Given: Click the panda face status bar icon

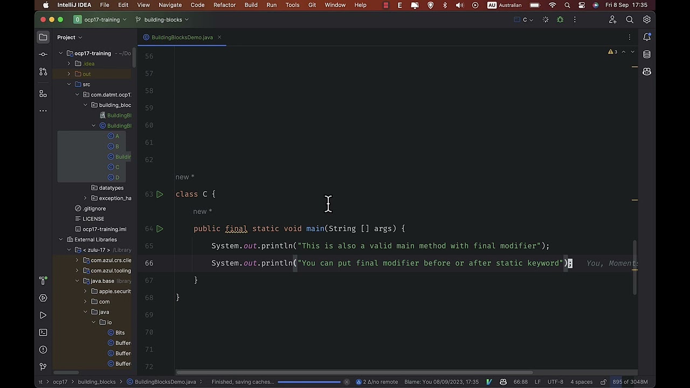Looking at the screenshot, I should (x=503, y=382).
